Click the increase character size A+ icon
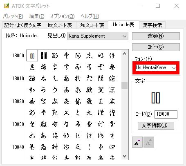This screenshot has height=166, width=186. 149,142
